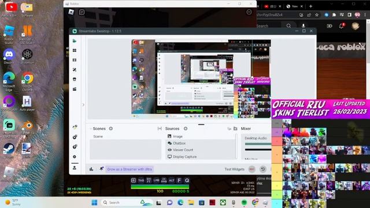Open the Highlighter sidebar icon in Streamlabs
This screenshot has width=370, height=208.
[x=75, y=89]
